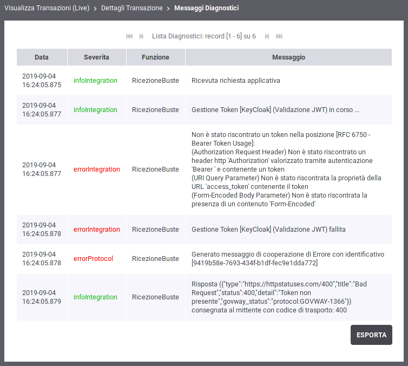Select the 'Validazione JWT fallita' message
This screenshot has width=408, height=366.
pyautogui.click(x=268, y=230)
